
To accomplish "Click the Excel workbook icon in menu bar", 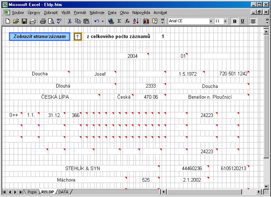I will [7, 12].
